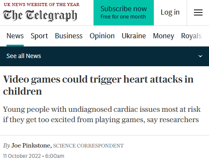Select the News tab
The height and width of the screenshot is (166, 209).
(15, 36)
